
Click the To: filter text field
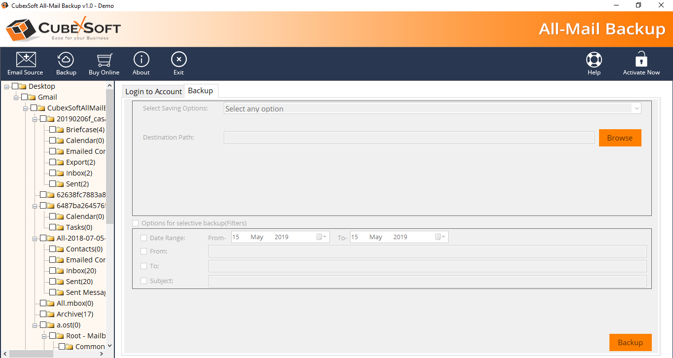[x=427, y=266]
